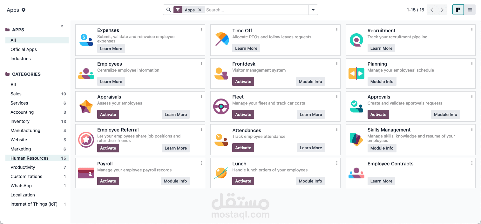Open Skills Management three-dot menu
The image size is (481, 224).
[472, 129]
